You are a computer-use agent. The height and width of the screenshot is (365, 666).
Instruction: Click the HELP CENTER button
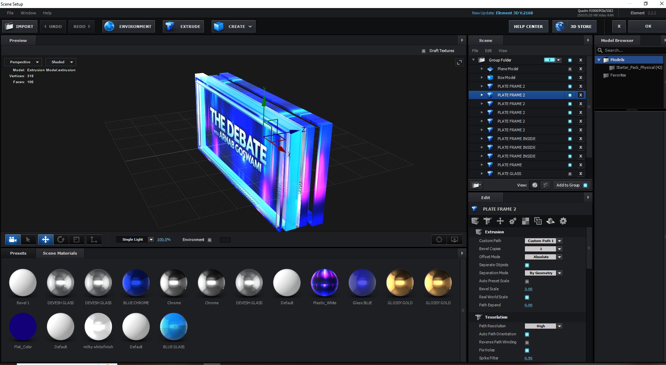tap(528, 27)
